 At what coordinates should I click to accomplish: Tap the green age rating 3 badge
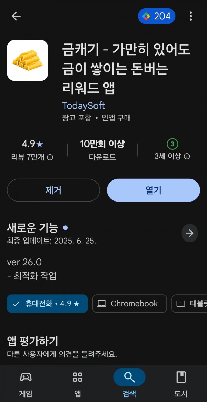tap(172, 144)
